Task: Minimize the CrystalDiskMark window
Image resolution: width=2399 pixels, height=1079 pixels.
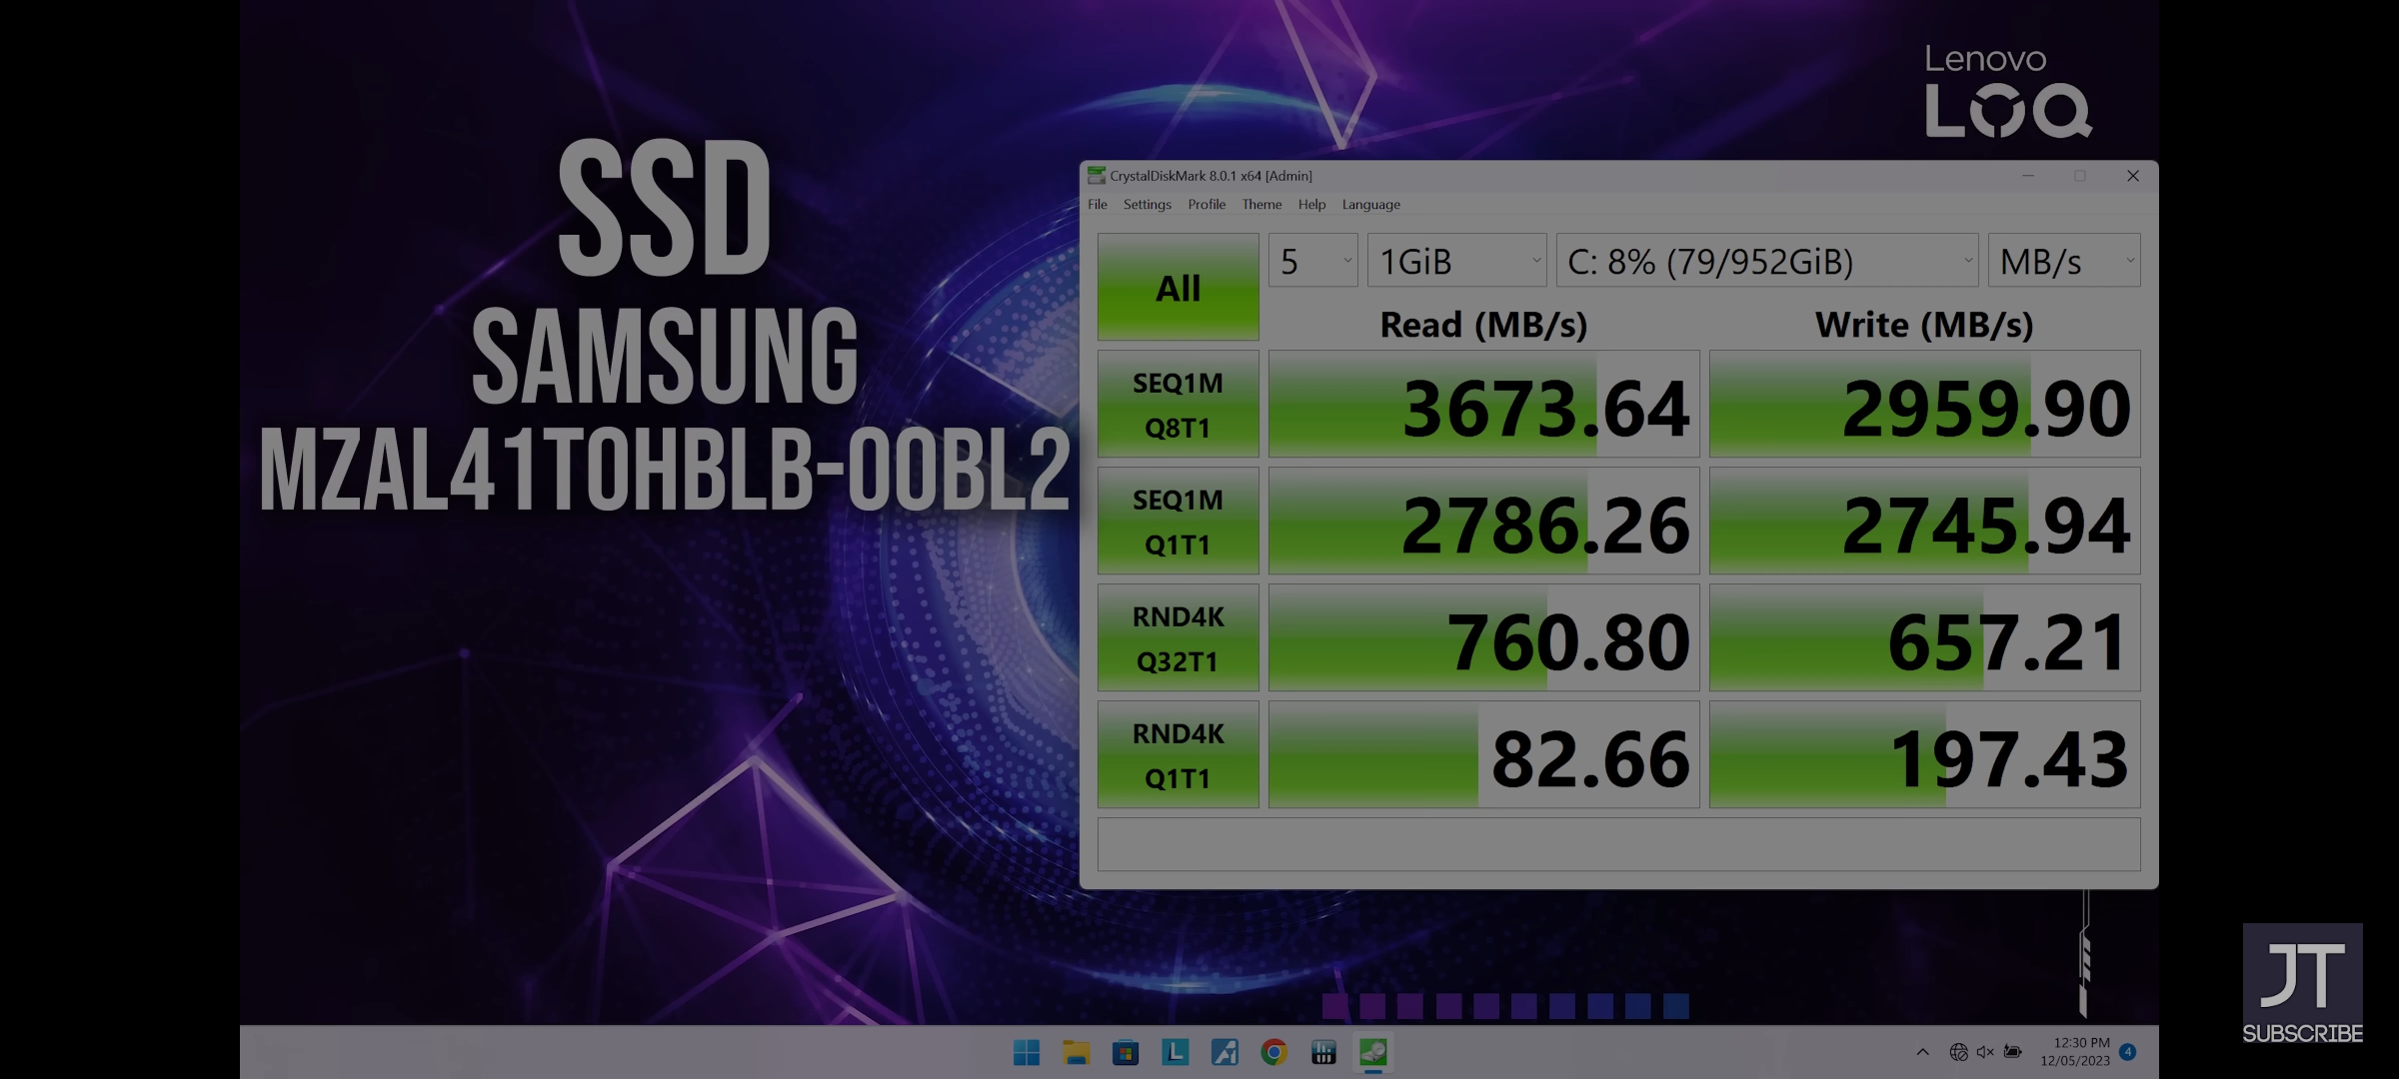Action: pos(2028,176)
